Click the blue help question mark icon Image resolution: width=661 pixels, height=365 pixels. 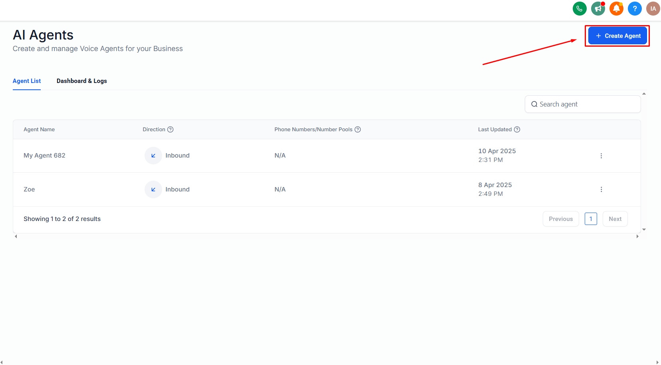[635, 8]
